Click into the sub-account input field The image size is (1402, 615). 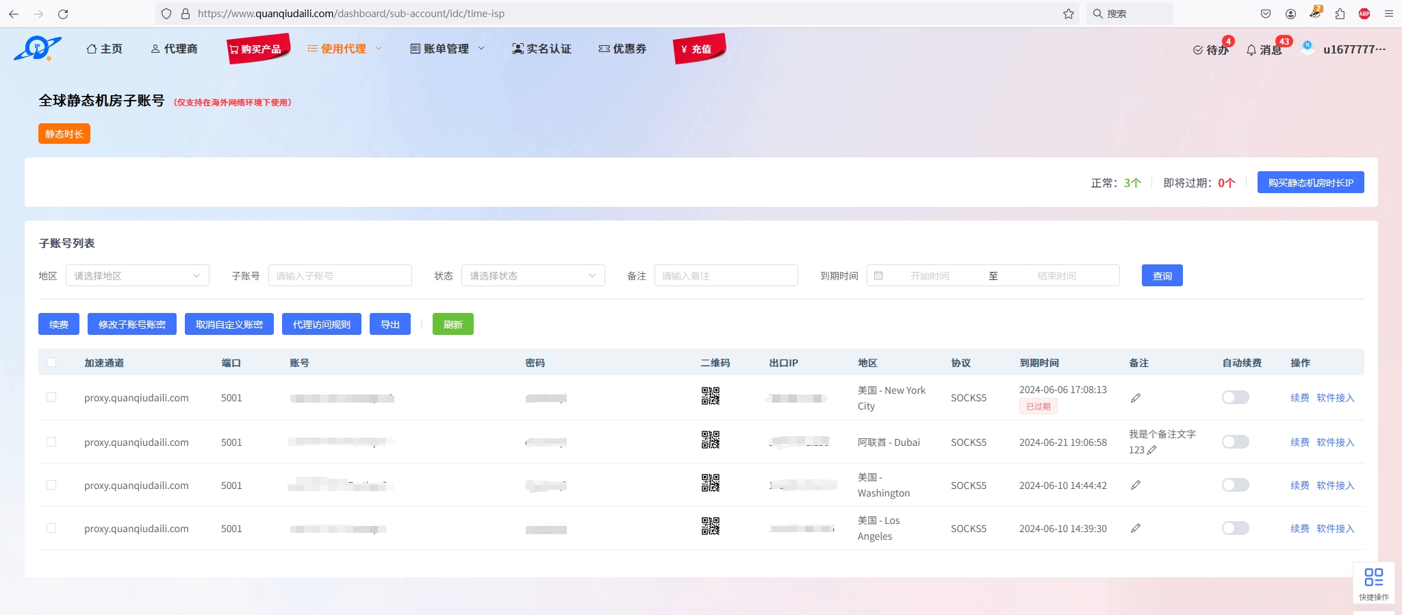point(340,275)
